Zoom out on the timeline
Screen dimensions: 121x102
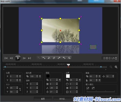(x=111, y=67)
